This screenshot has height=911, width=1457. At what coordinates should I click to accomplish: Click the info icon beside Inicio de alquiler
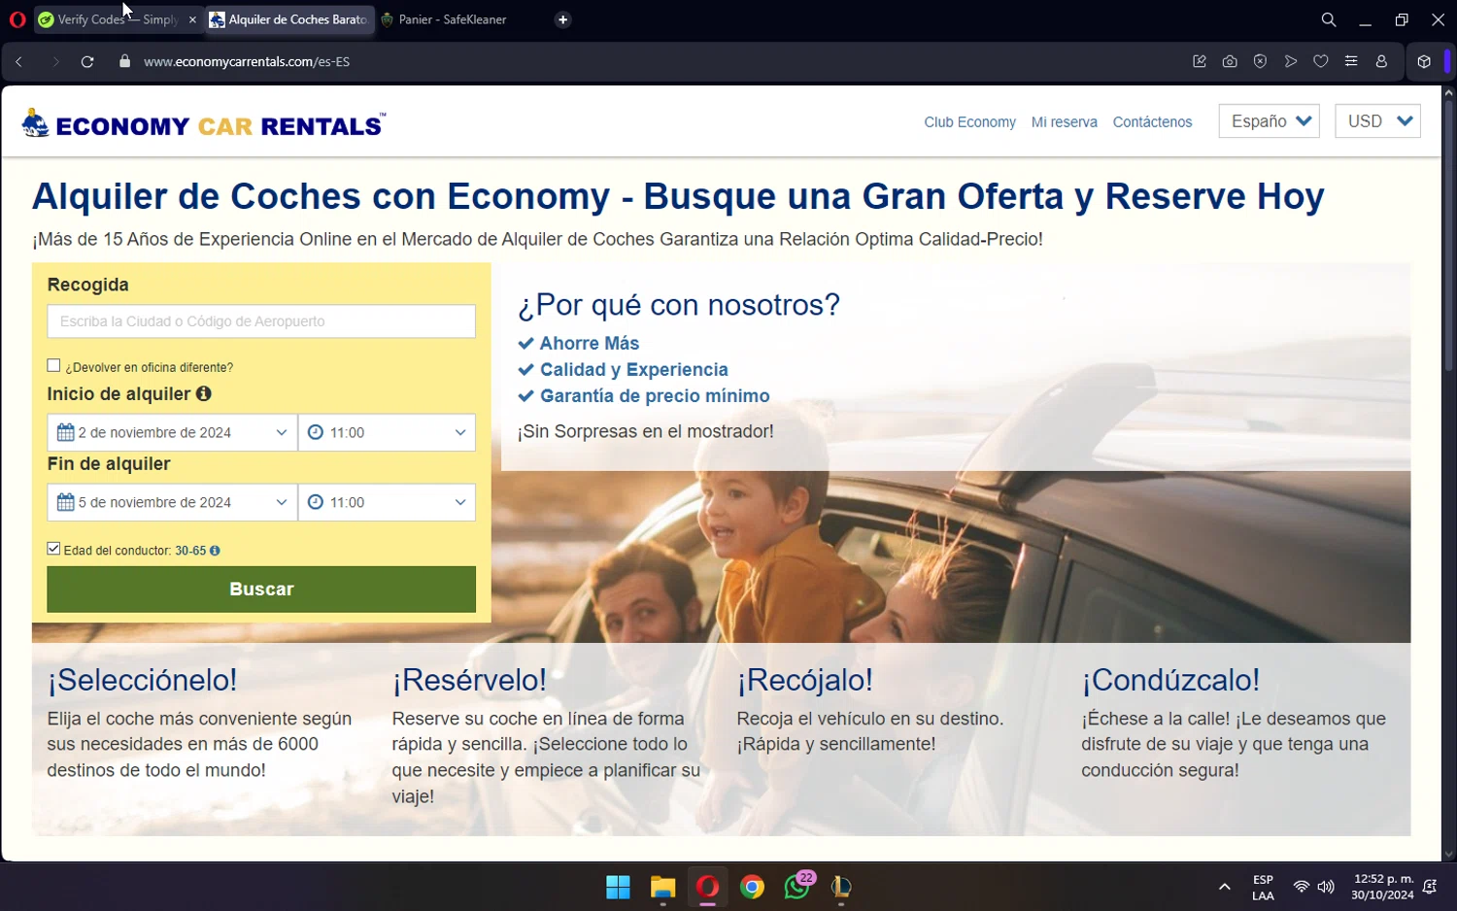pos(203,393)
